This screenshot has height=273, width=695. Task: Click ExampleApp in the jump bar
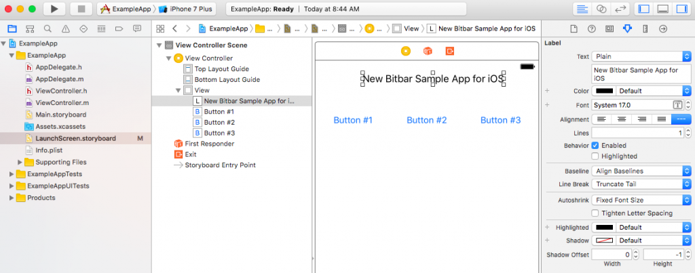coord(224,28)
